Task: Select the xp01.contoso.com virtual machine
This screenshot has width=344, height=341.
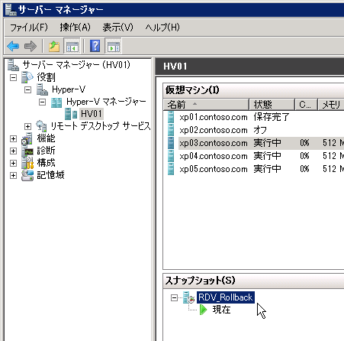Action: pyautogui.click(x=214, y=117)
